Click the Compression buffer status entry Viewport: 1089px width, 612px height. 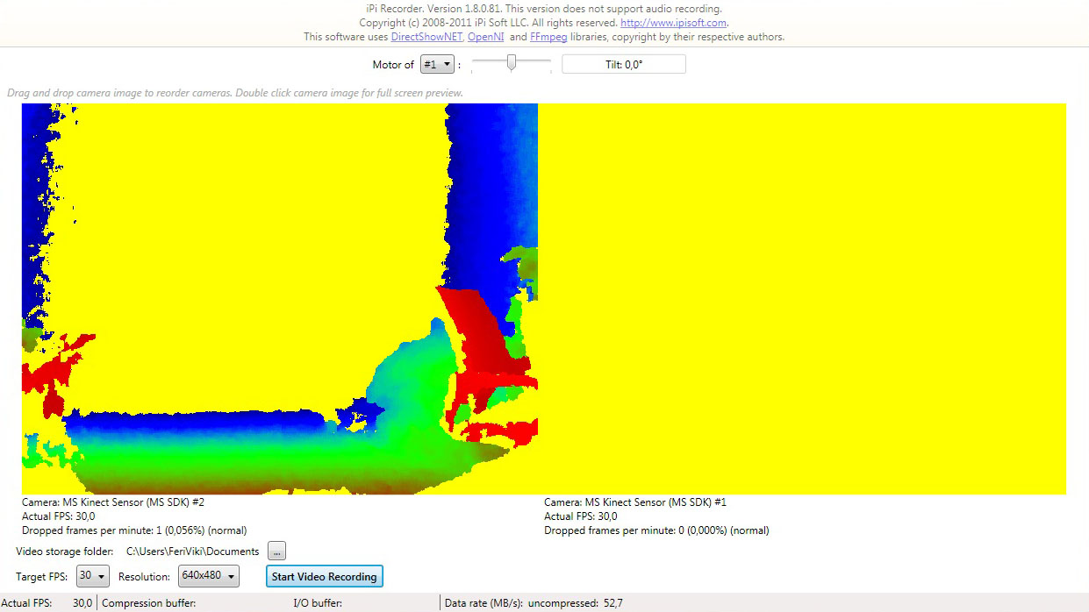[x=149, y=603]
